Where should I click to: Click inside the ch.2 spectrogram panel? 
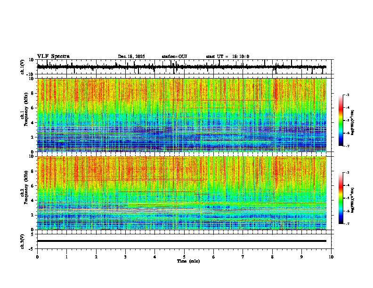pyautogui.click(x=182, y=193)
